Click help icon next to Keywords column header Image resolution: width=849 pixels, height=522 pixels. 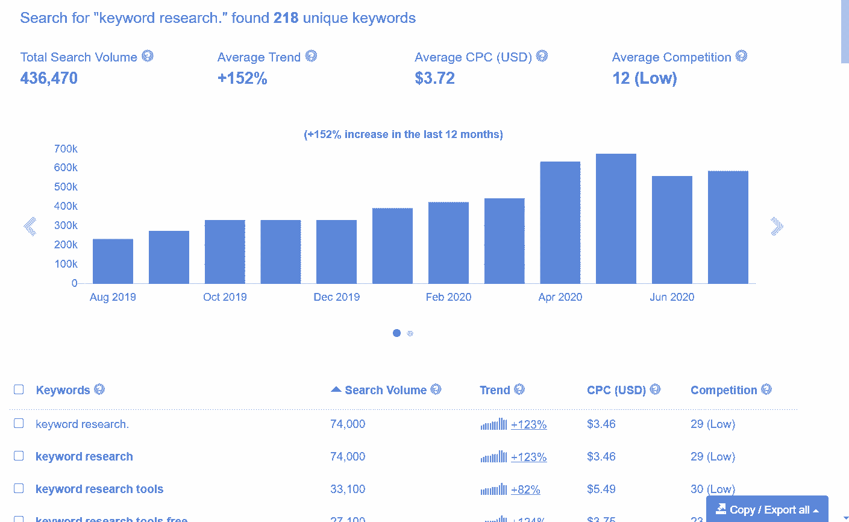coord(99,389)
